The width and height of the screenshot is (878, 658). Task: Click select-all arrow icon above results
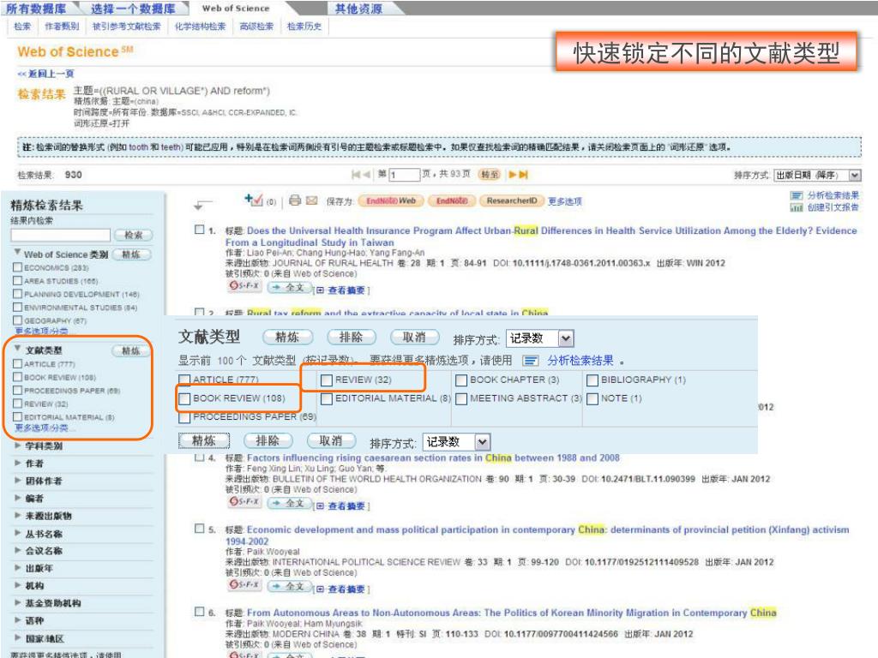pyautogui.click(x=202, y=206)
